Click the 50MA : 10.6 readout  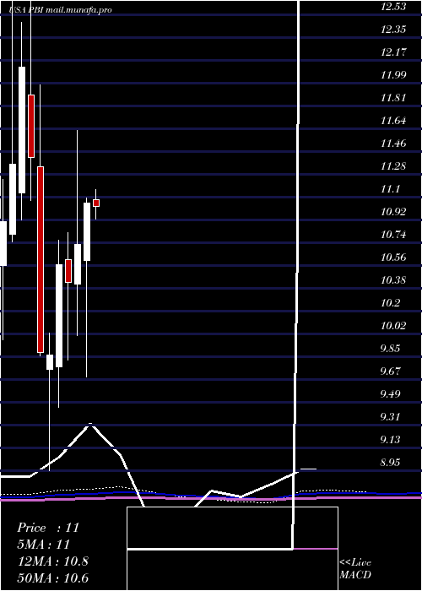[x=52, y=578]
